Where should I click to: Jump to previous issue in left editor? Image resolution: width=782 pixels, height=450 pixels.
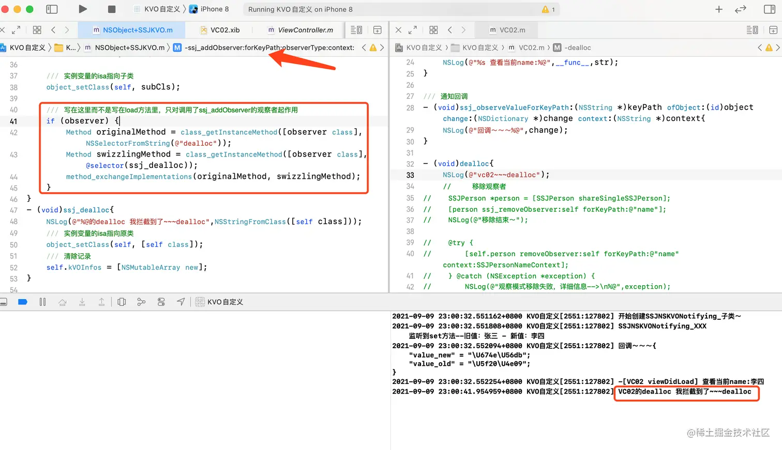click(364, 48)
